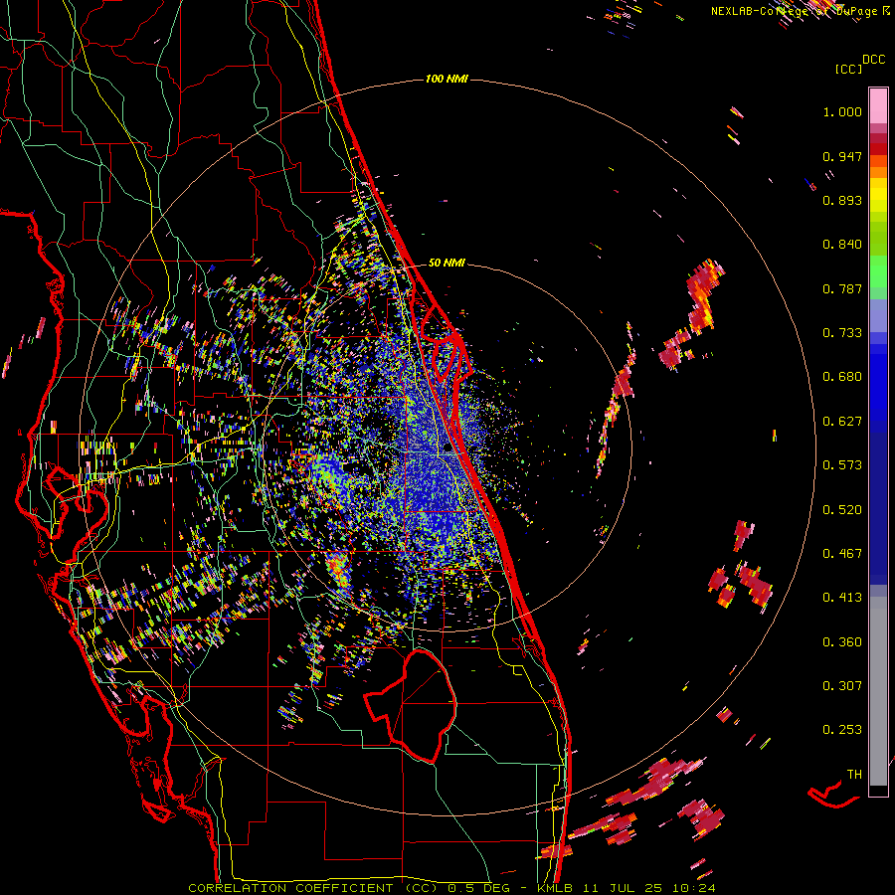This screenshot has width=895, height=895.
Task: Select the 1.000 scale value
Action: click(x=842, y=111)
